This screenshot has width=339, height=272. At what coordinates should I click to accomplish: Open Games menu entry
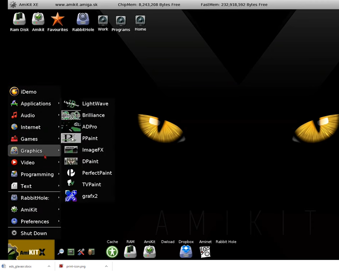[35, 139]
